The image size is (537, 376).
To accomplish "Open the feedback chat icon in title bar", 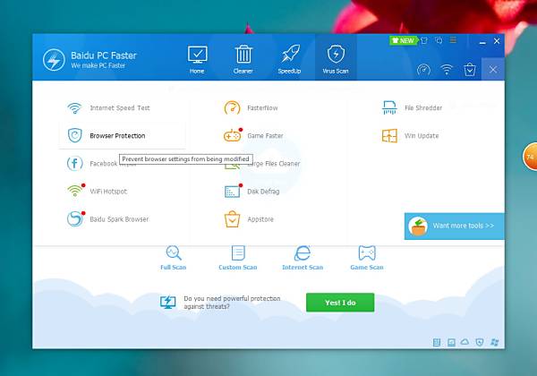I will [x=439, y=40].
